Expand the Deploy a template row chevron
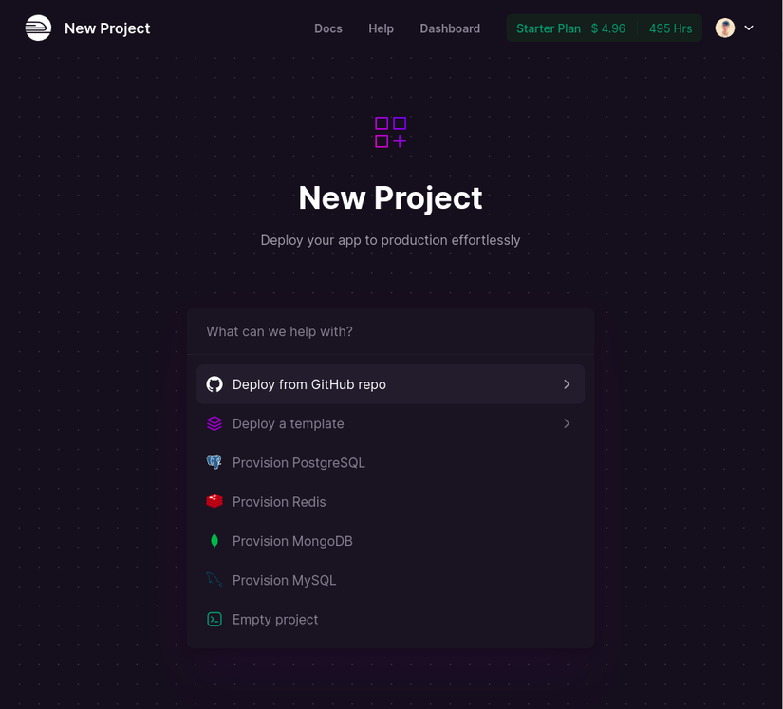 [567, 423]
